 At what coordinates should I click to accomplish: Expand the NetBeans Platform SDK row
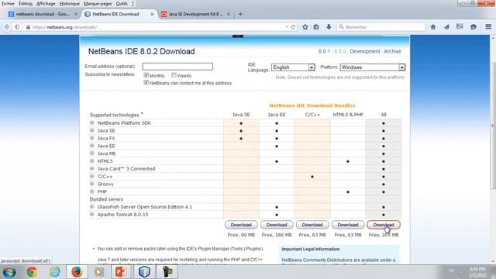pos(92,122)
